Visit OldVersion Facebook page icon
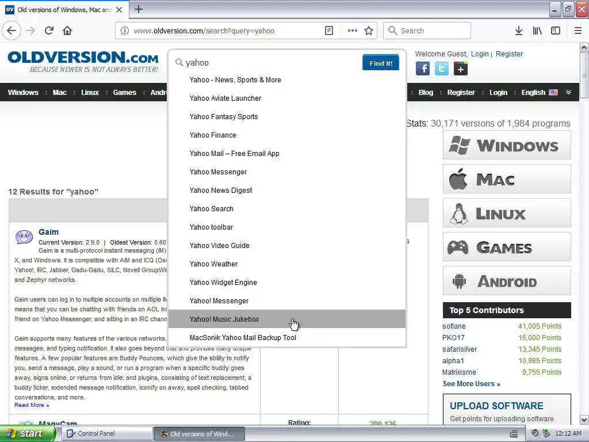589x442 pixels. 423,69
